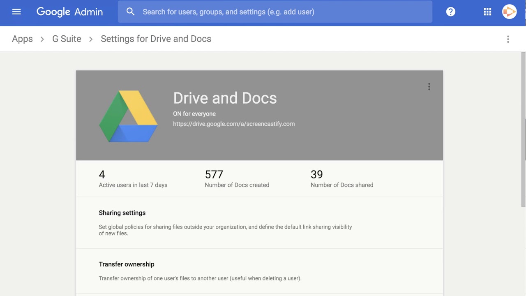The height and width of the screenshot is (296, 526).
Task: Click Number of Docs created label
Action: click(237, 185)
